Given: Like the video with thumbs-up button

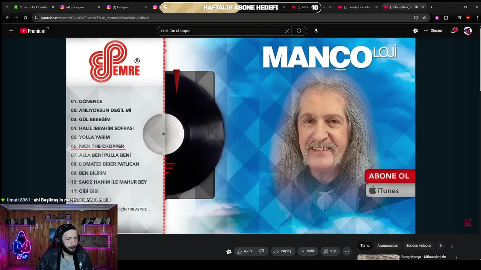Looking at the screenshot, I should (x=244, y=251).
